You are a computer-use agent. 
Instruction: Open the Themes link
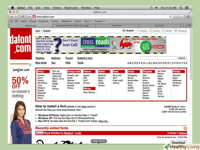pos(40,58)
